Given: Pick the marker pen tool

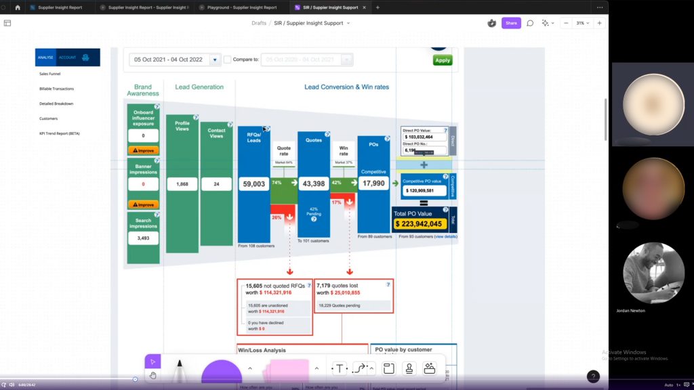Looking at the screenshot, I should pyautogui.click(x=180, y=372).
